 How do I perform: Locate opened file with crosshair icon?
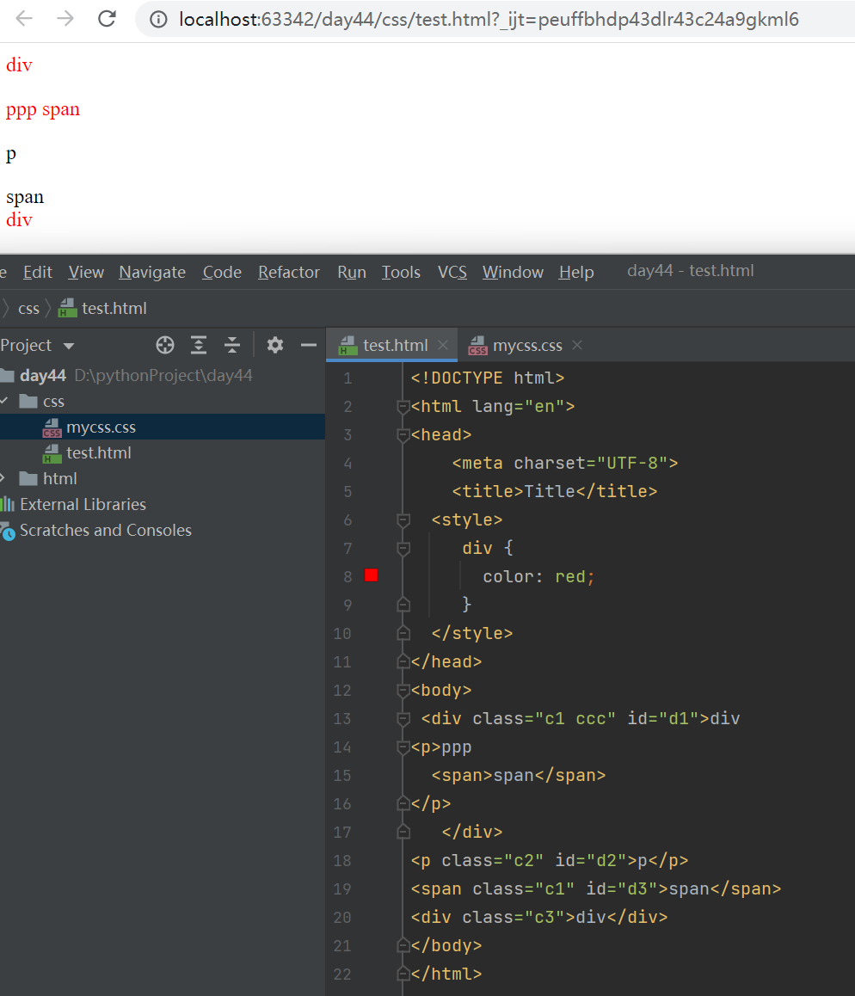pyautogui.click(x=165, y=345)
